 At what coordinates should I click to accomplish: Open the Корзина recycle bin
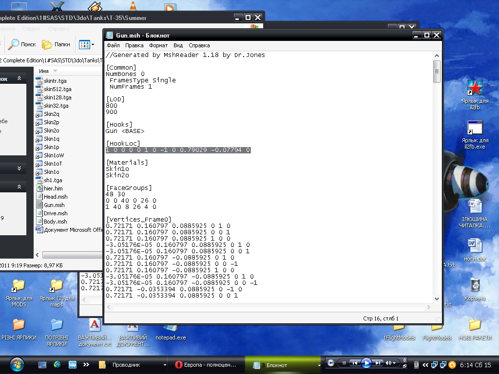tap(475, 289)
